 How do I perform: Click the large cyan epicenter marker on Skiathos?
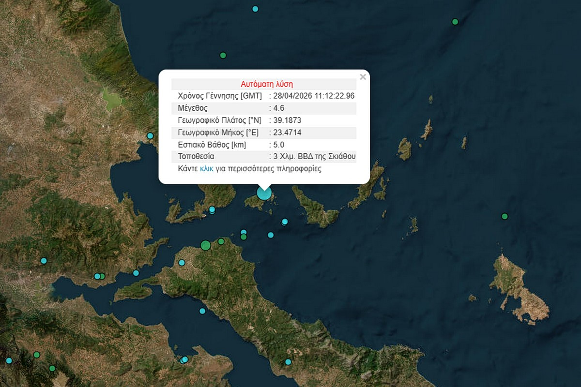pyautogui.click(x=264, y=193)
